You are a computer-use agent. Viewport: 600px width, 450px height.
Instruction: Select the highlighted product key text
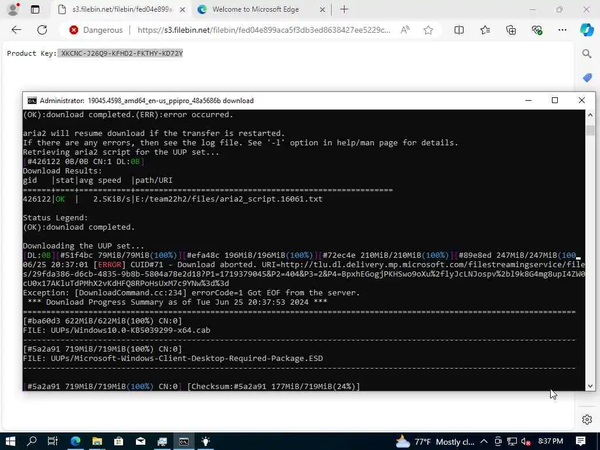pos(121,53)
